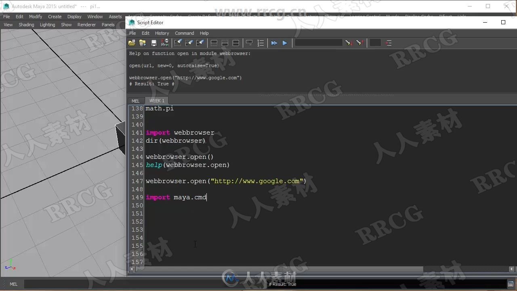517x291 pixels.
Task: Click the script editor search field
Action: pyautogui.click(x=318, y=43)
